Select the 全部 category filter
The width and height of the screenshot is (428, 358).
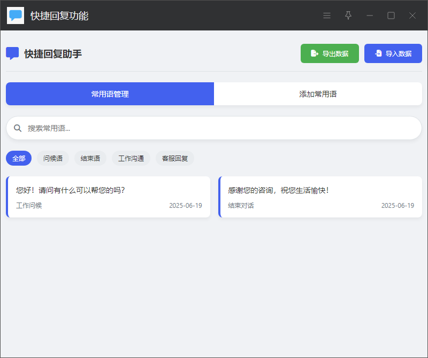click(x=19, y=158)
